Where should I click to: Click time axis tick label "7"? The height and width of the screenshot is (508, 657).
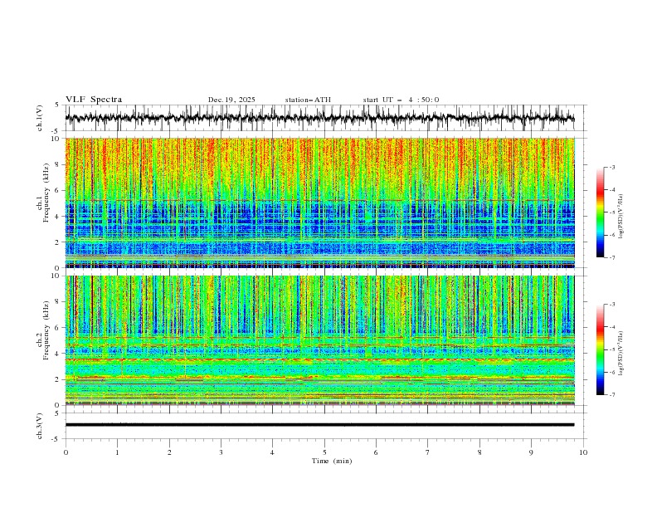tap(428, 452)
